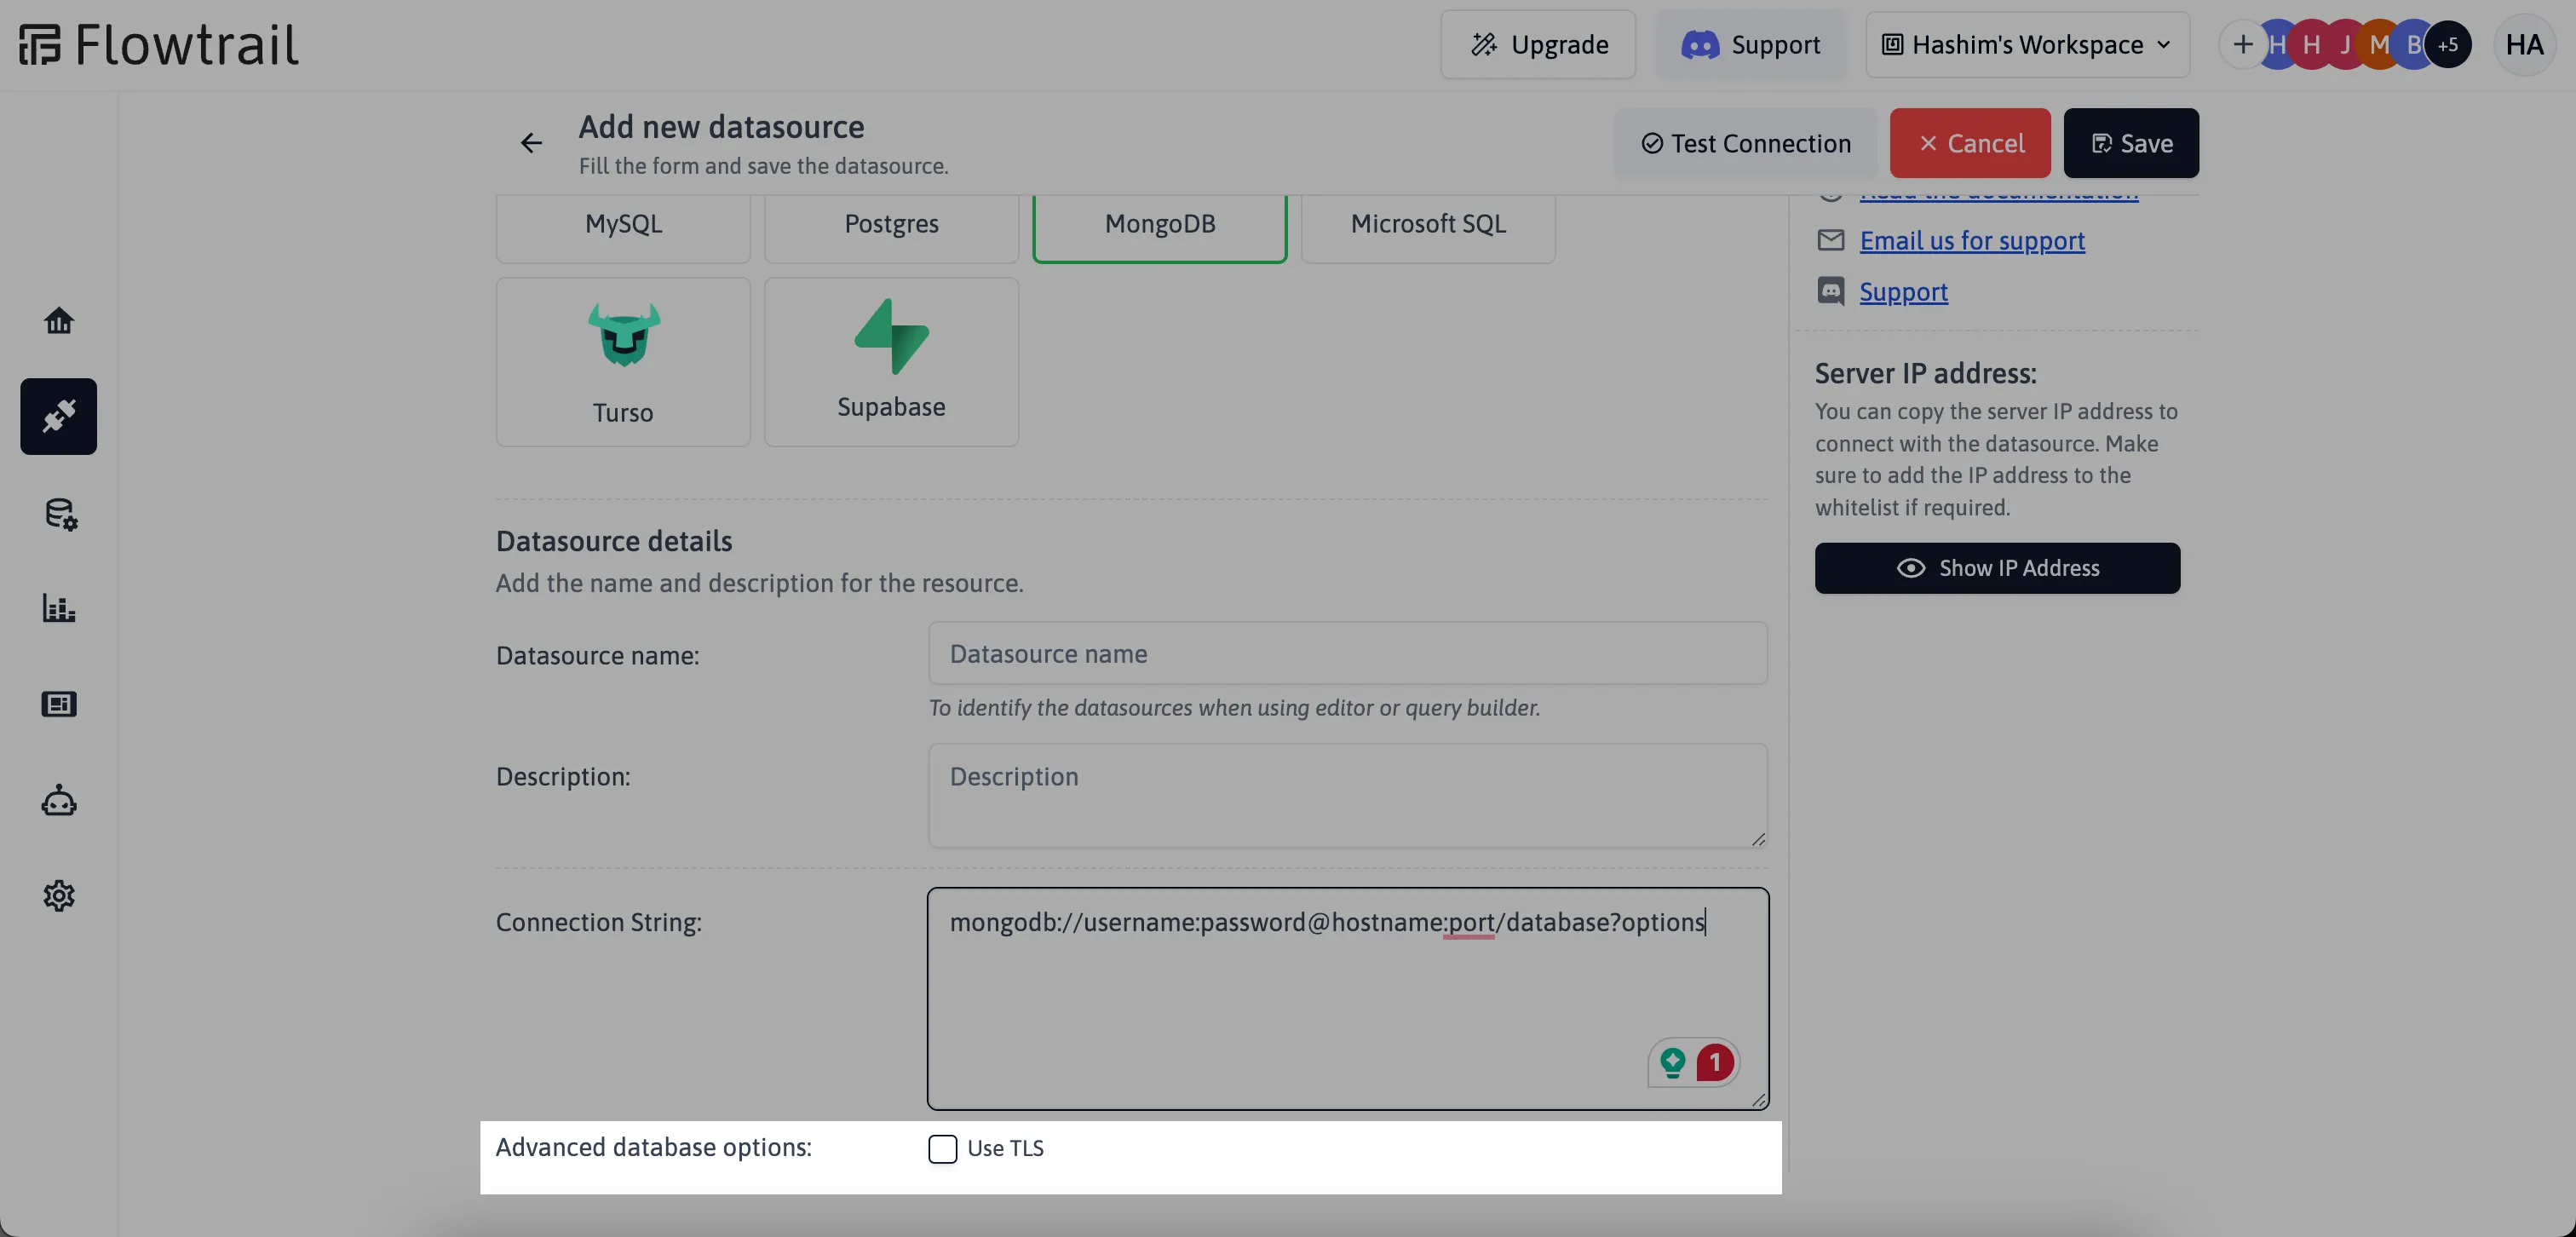Click inside the Connection String textarea
2576x1237 pixels.
1347,998
